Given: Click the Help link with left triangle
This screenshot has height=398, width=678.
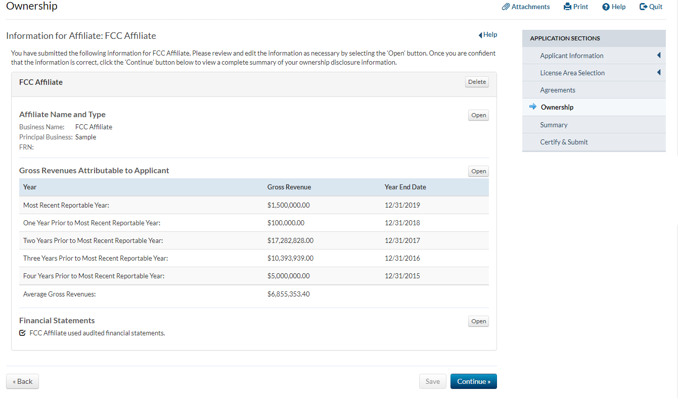Looking at the screenshot, I should (x=488, y=35).
